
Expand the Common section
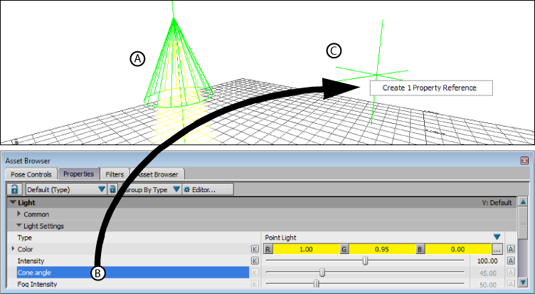click(x=19, y=214)
